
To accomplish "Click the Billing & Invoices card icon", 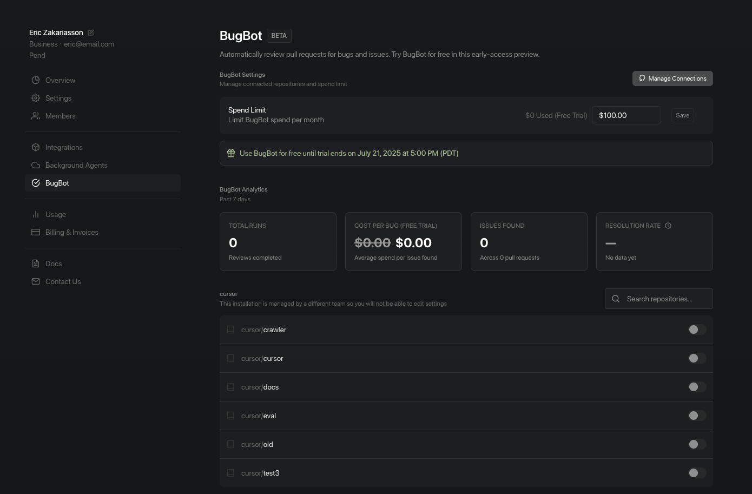I will (36, 232).
